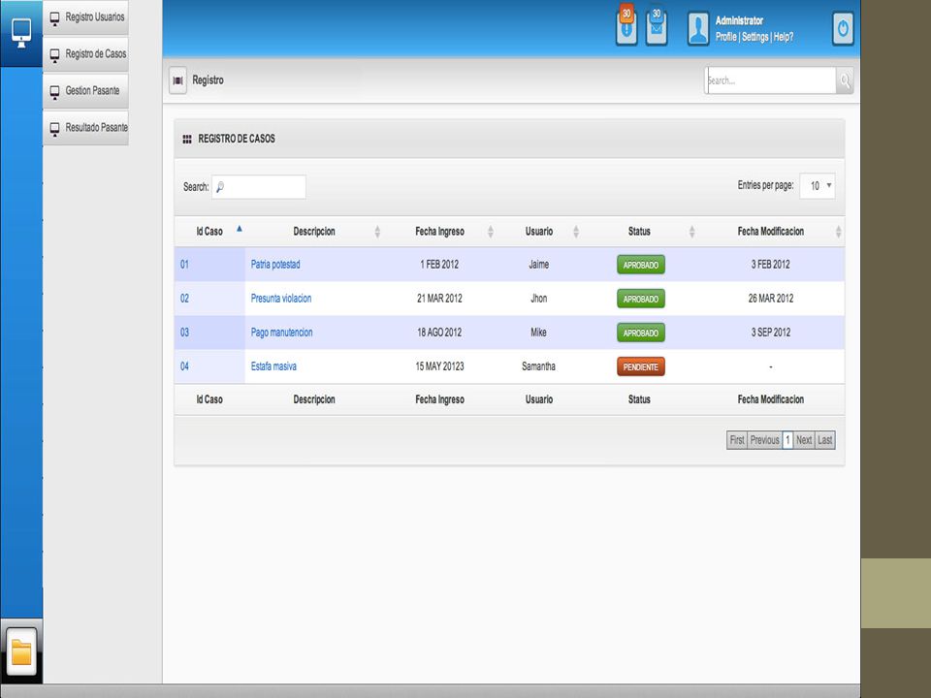
Task: Select page 1 in pagination
Action: [x=787, y=440]
